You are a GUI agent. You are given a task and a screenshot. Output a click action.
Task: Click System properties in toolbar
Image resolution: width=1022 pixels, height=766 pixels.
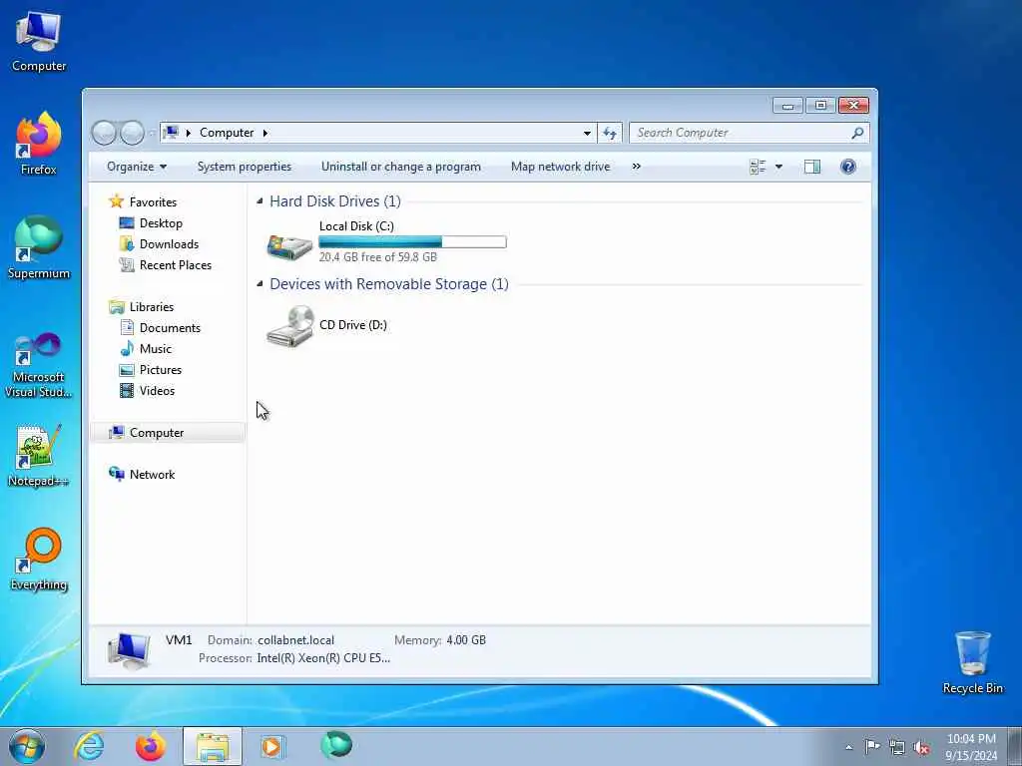(x=245, y=167)
